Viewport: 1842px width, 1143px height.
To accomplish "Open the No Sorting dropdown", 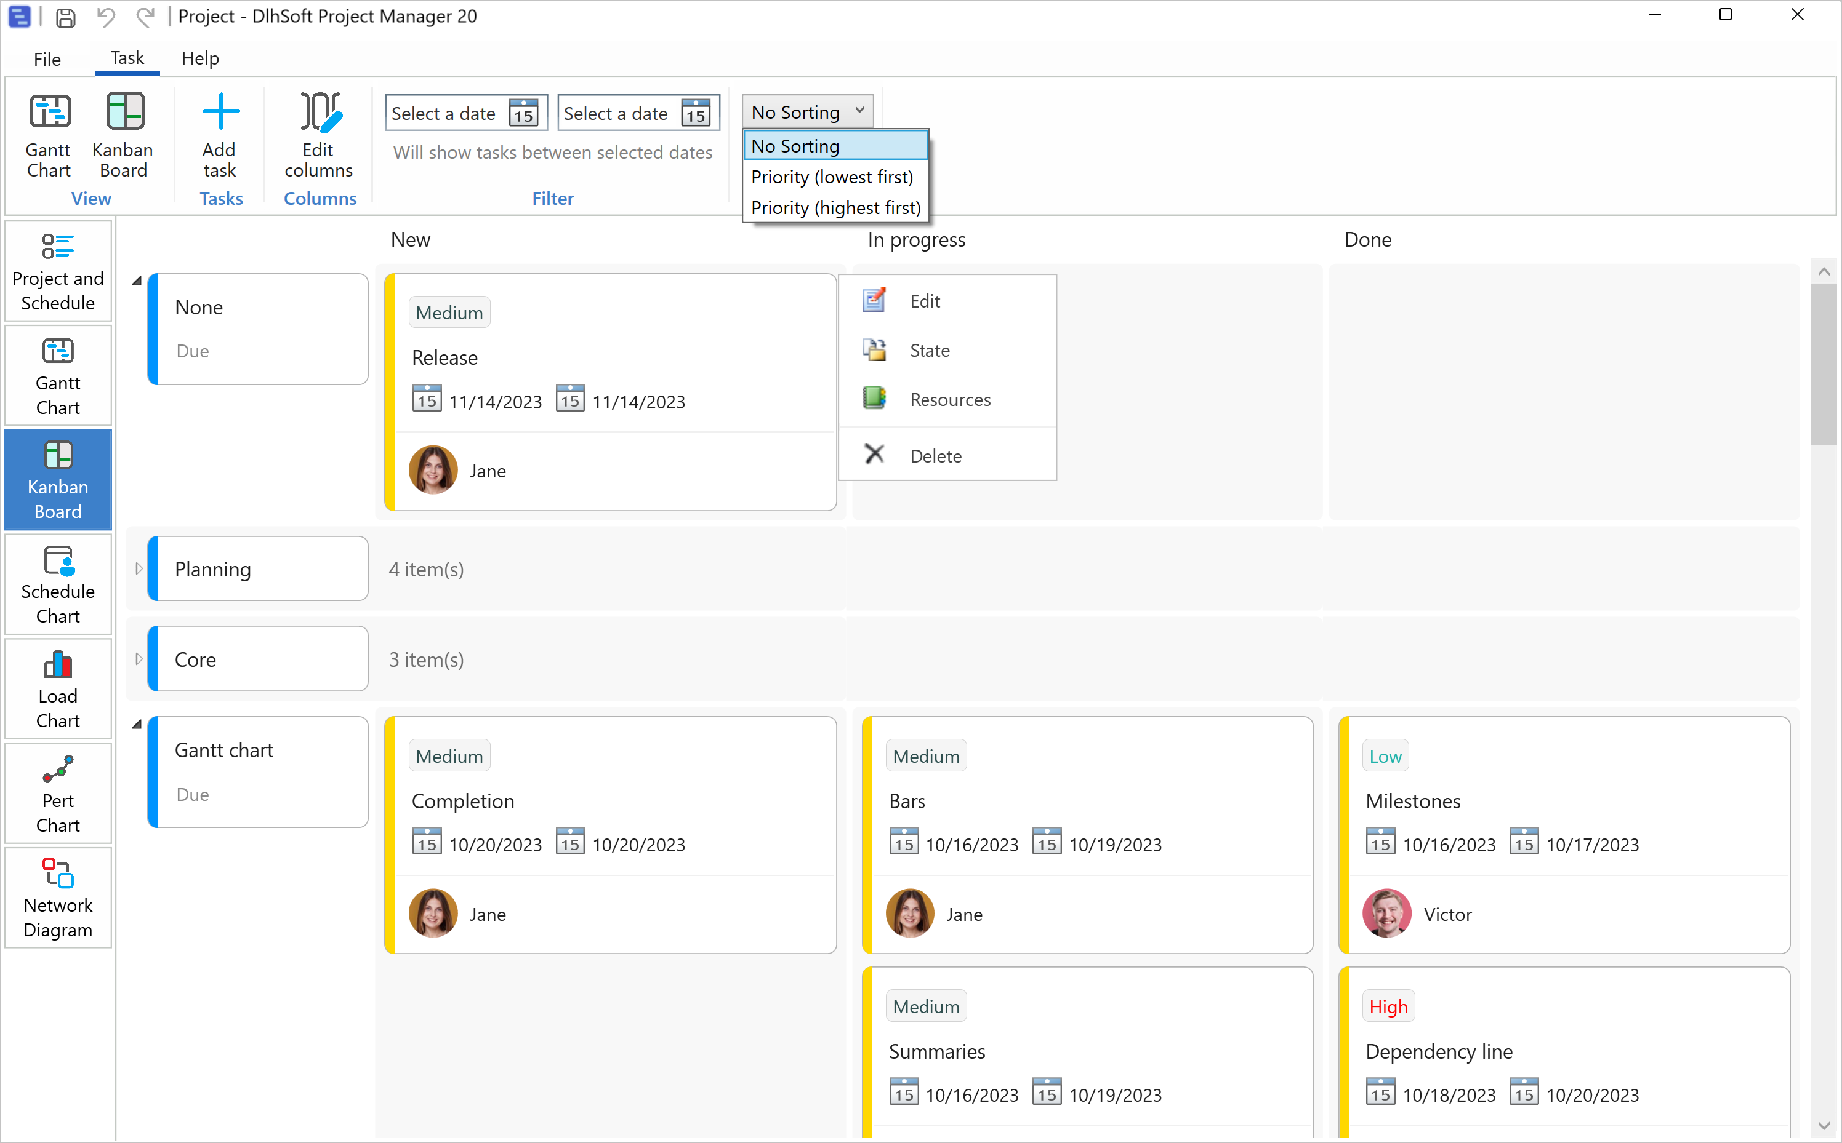I will pos(806,110).
